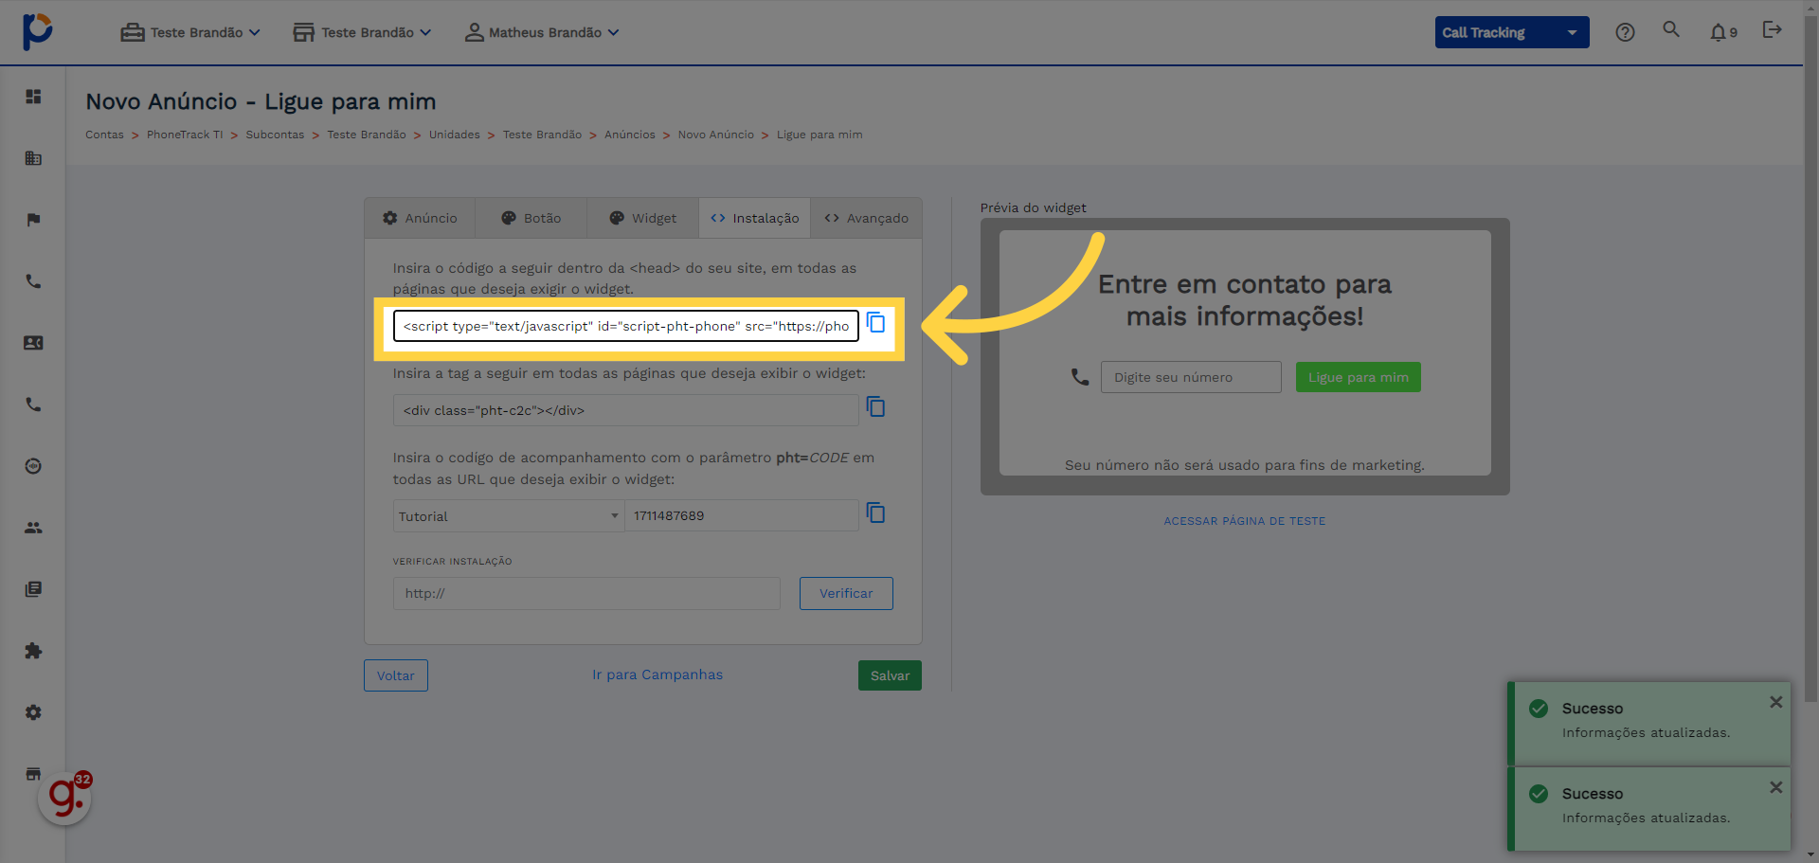Click the green Ligue para mim preview button
This screenshot has width=1819, height=863.
point(1359,377)
